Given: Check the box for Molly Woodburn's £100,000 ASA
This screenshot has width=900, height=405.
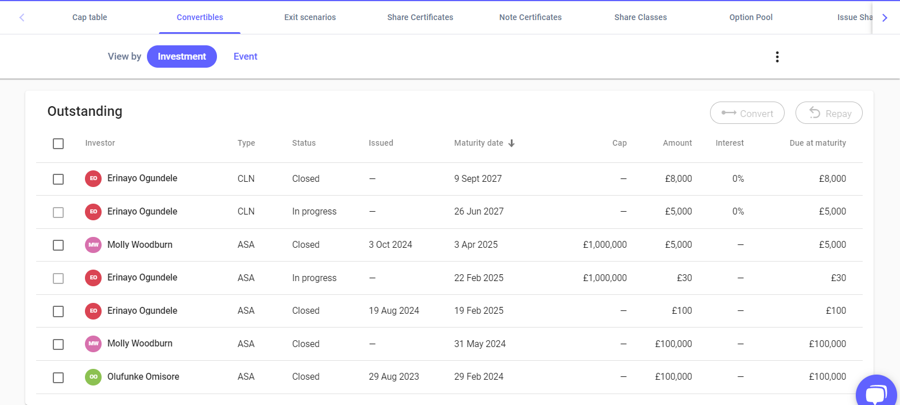Looking at the screenshot, I should 58,344.
